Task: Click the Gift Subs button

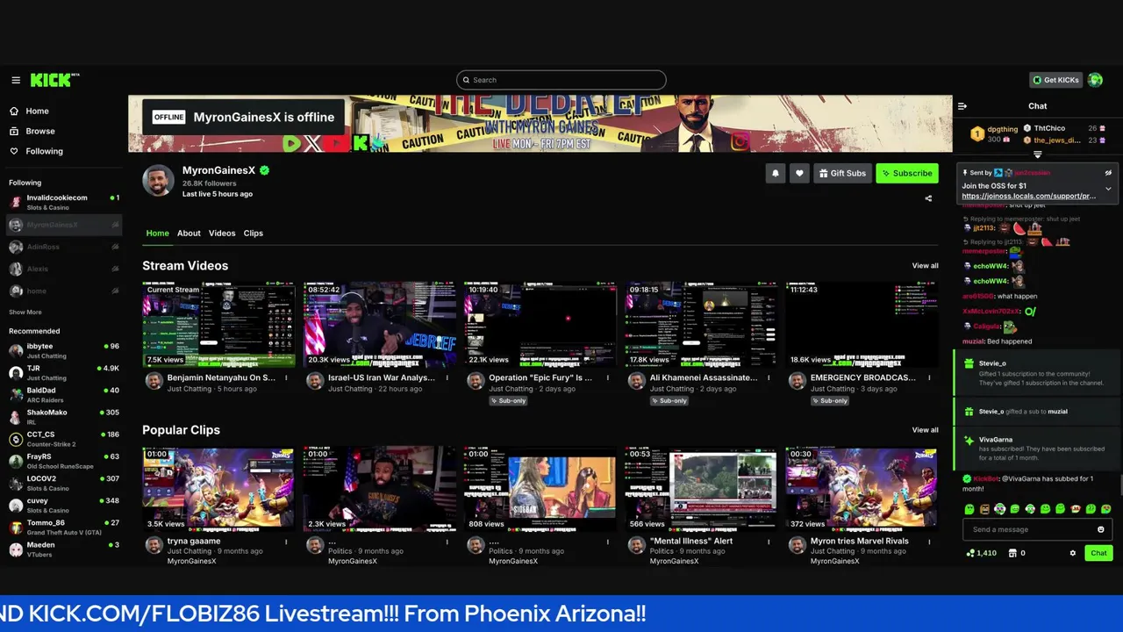Action: pyautogui.click(x=842, y=174)
